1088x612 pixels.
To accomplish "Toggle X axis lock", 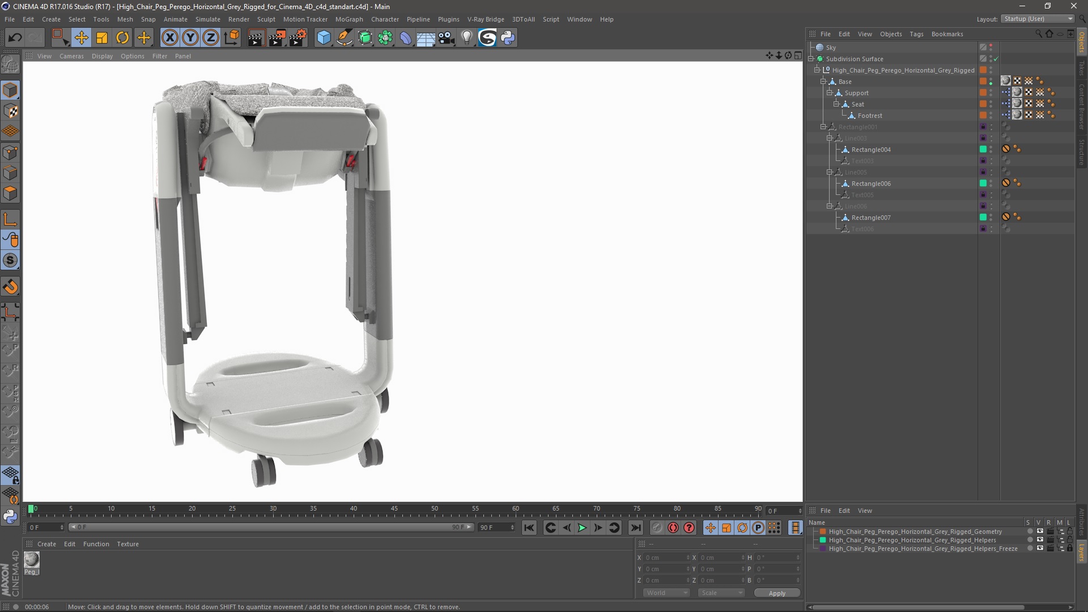I will 169,38.
